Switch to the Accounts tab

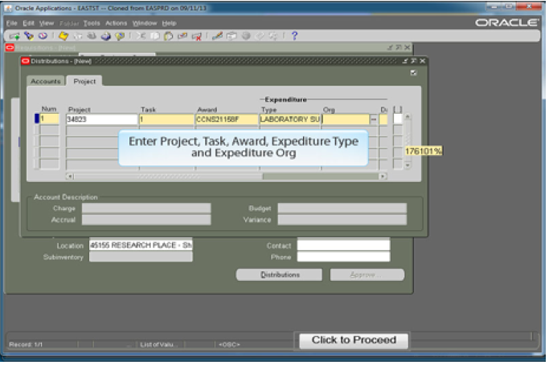[x=46, y=81]
